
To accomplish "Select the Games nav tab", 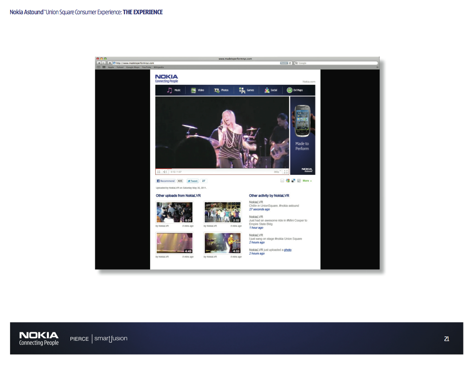I will [246, 90].
